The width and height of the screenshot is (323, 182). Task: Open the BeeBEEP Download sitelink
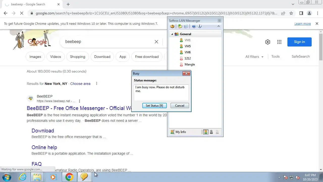coord(43,131)
